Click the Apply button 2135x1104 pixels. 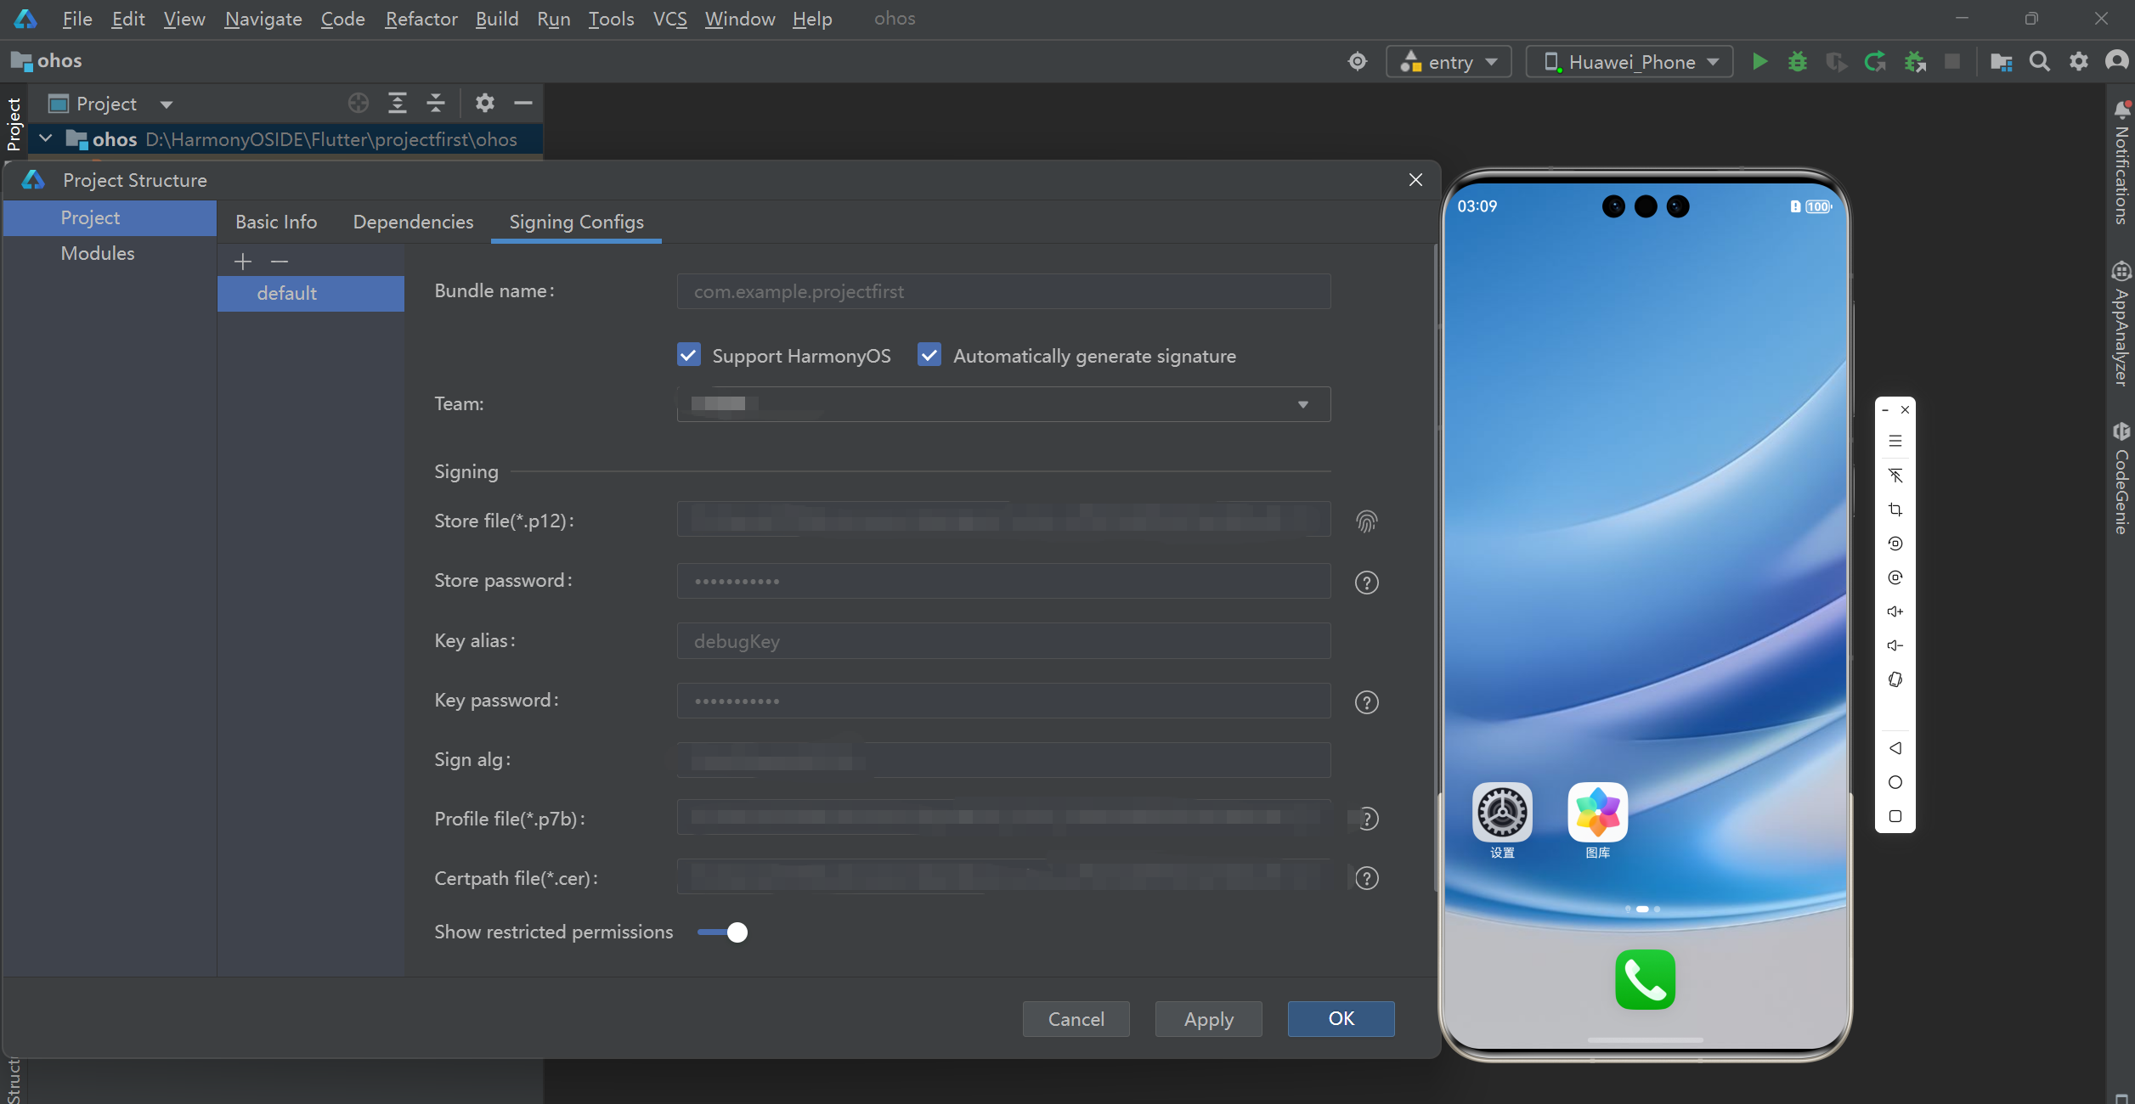coord(1208,1019)
